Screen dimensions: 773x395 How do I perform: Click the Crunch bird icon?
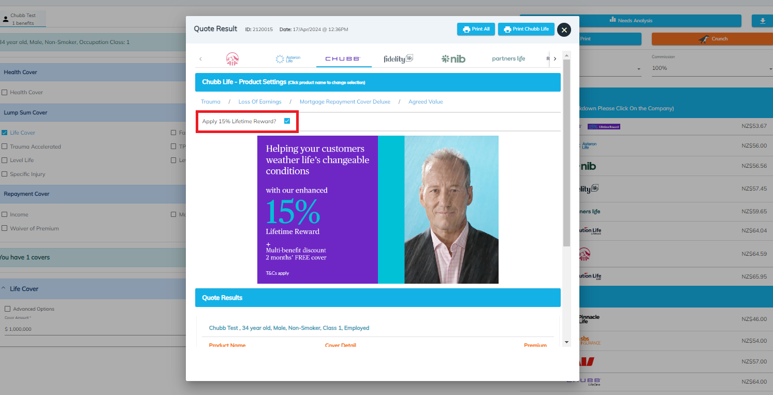tap(704, 39)
